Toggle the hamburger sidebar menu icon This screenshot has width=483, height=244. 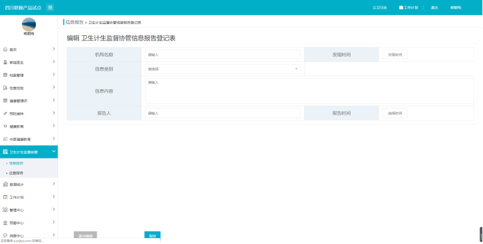click(x=50, y=7)
